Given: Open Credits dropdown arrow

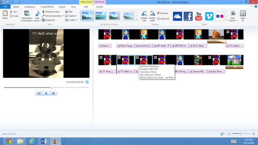Looking at the screenshot, I should (x=77, y=20).
